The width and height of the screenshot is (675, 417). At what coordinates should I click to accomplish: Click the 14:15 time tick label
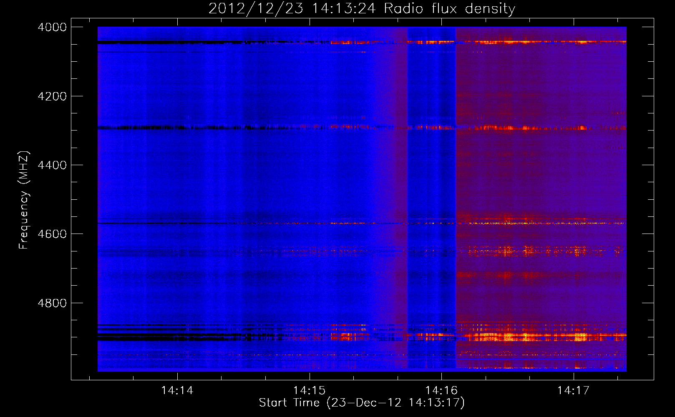310,390
